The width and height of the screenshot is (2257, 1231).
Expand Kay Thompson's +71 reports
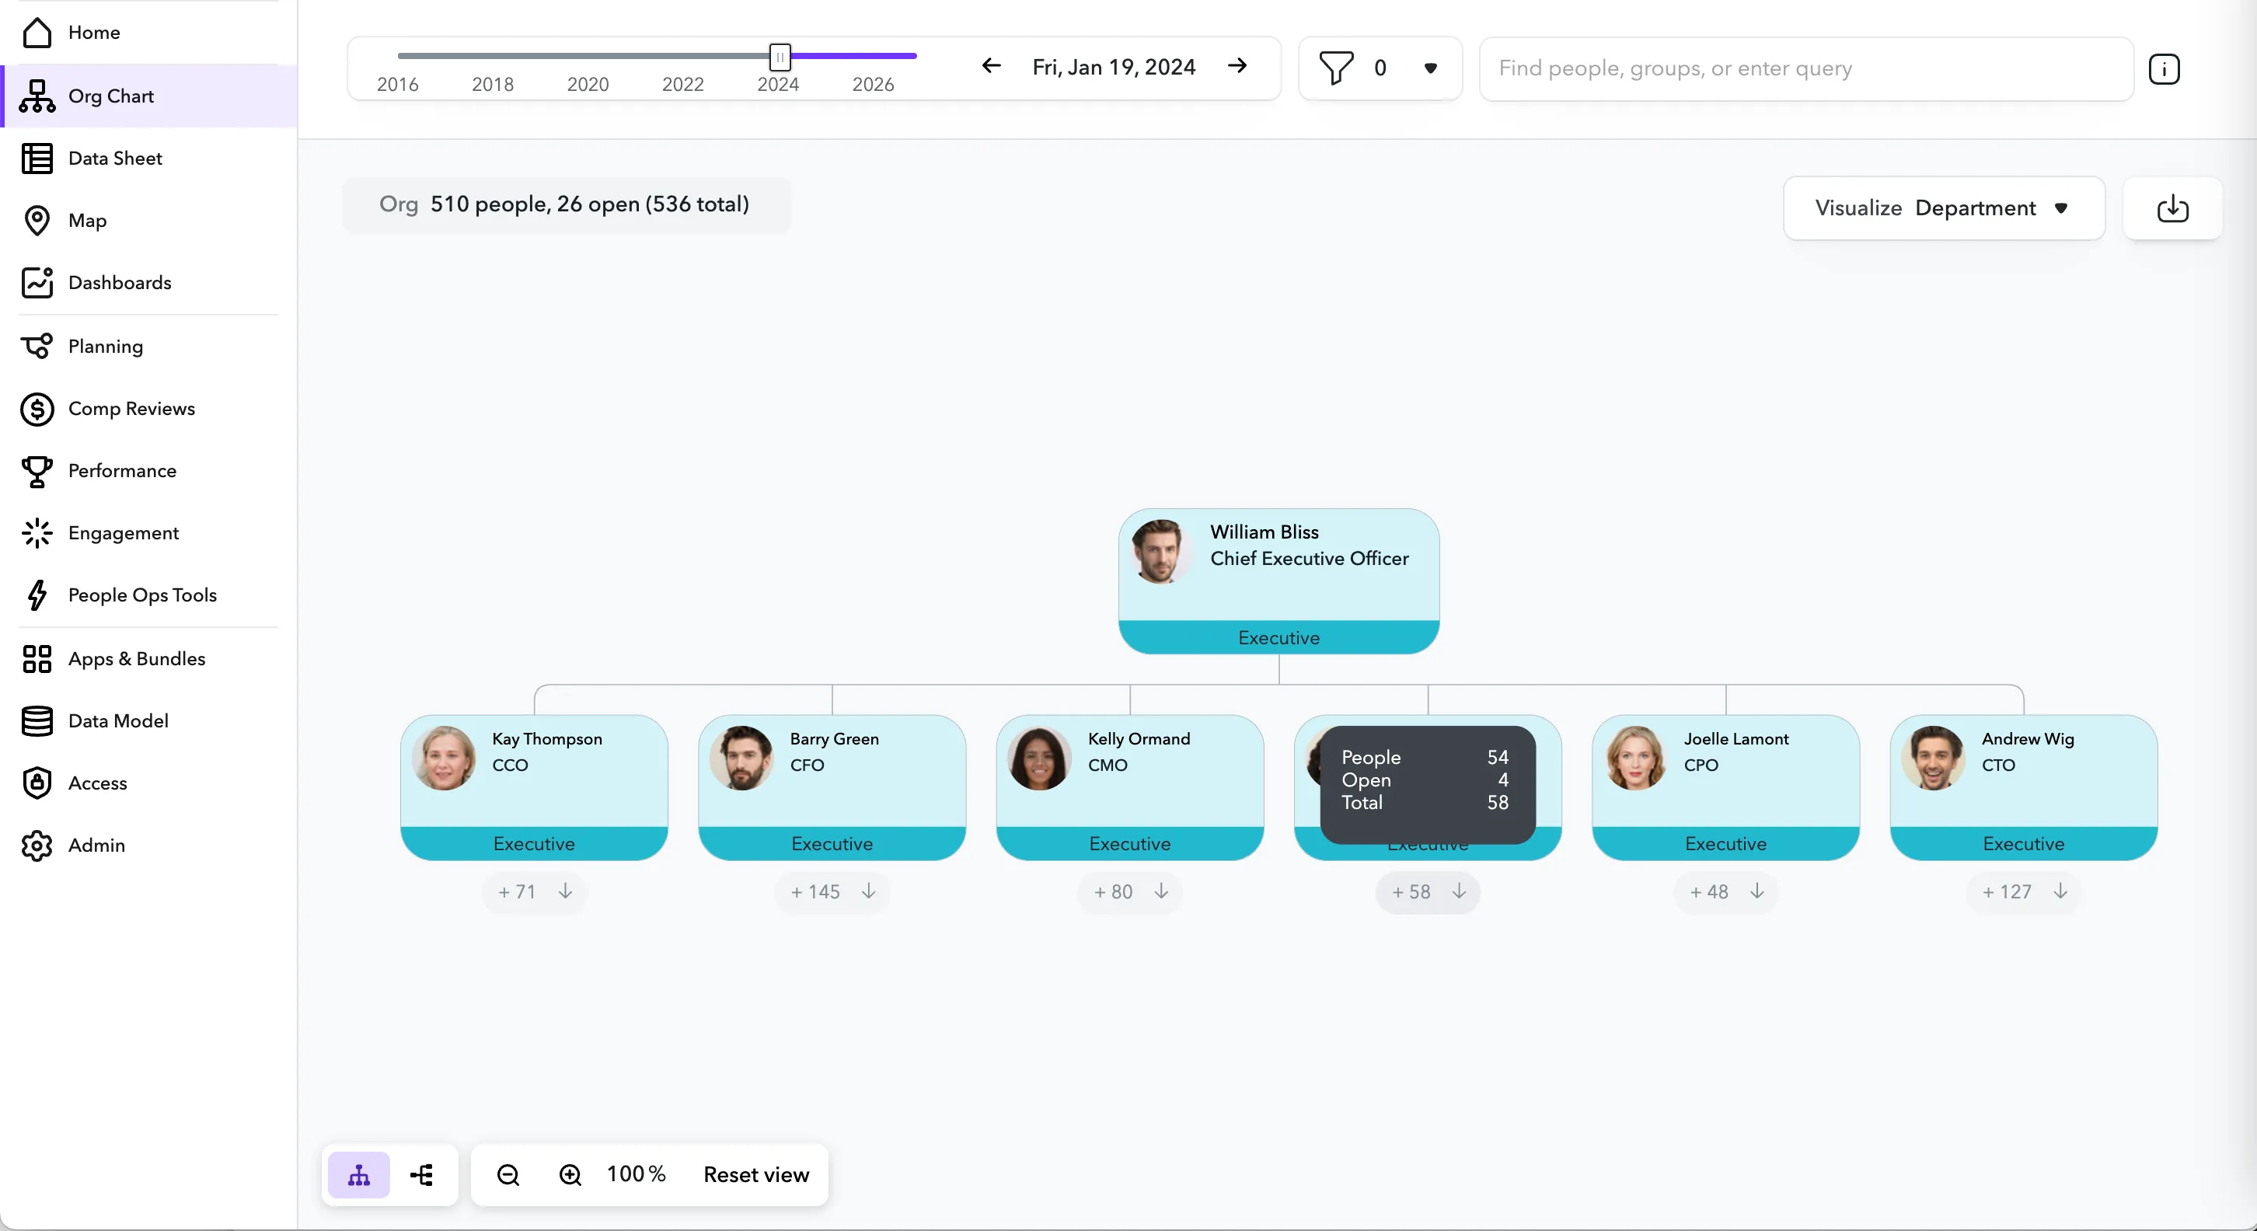tap(535, 892)
